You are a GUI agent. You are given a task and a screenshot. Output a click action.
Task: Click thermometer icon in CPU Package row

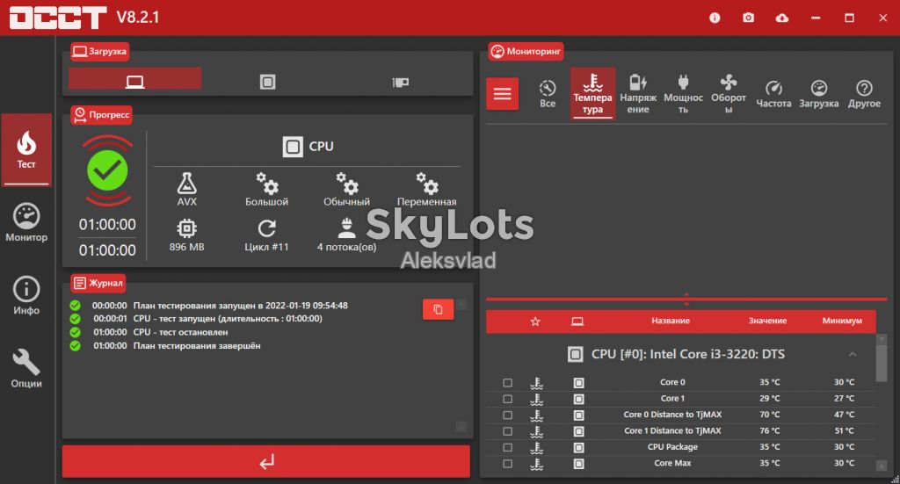tap(537, 447)
